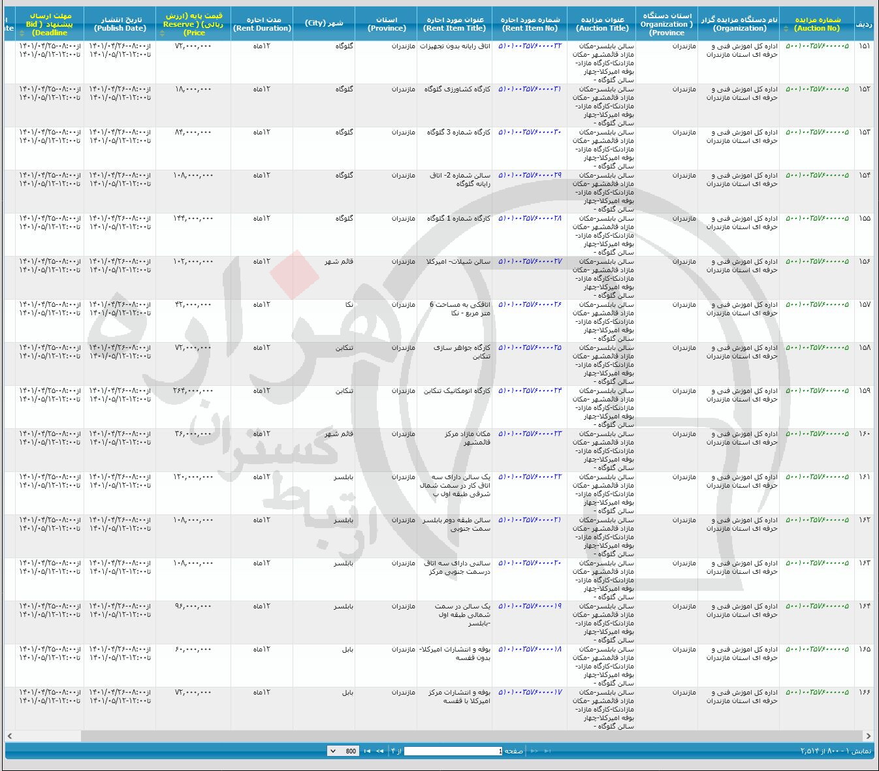This screenshot has width=879, height=771.
Task: Open rent item number link for کارگاه شماره 3 گلوگاه
Action: tap(530, 133)
